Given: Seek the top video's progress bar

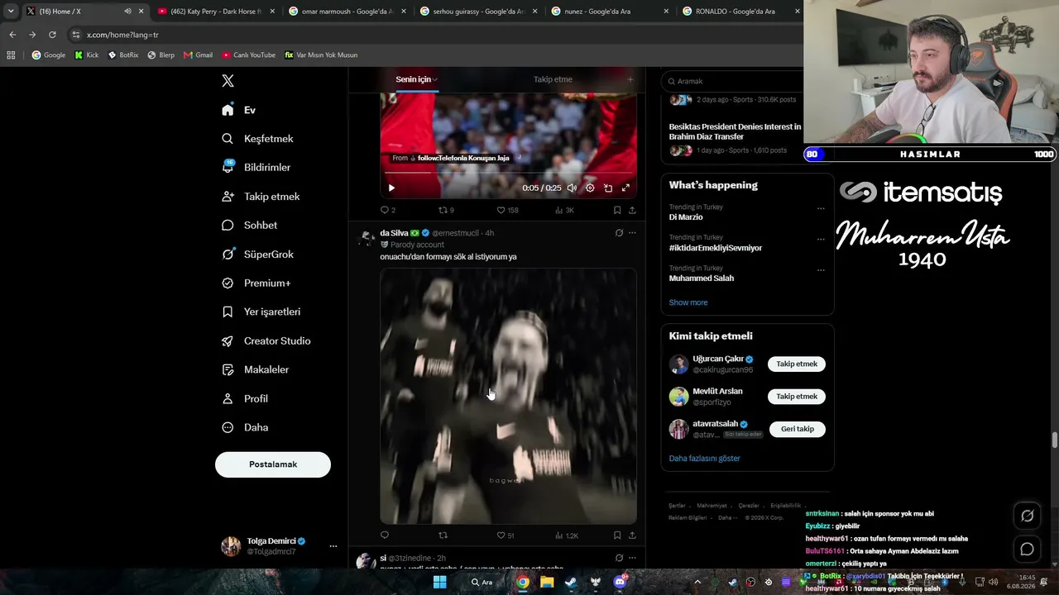Looking at the screenshot, I should coord(508,173).
